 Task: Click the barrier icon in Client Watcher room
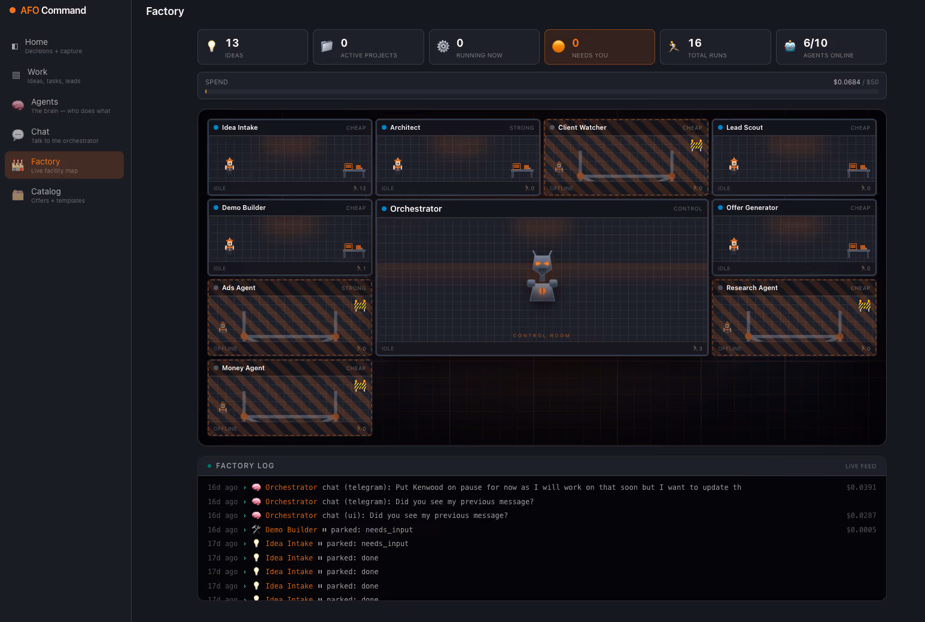(696, 145)
